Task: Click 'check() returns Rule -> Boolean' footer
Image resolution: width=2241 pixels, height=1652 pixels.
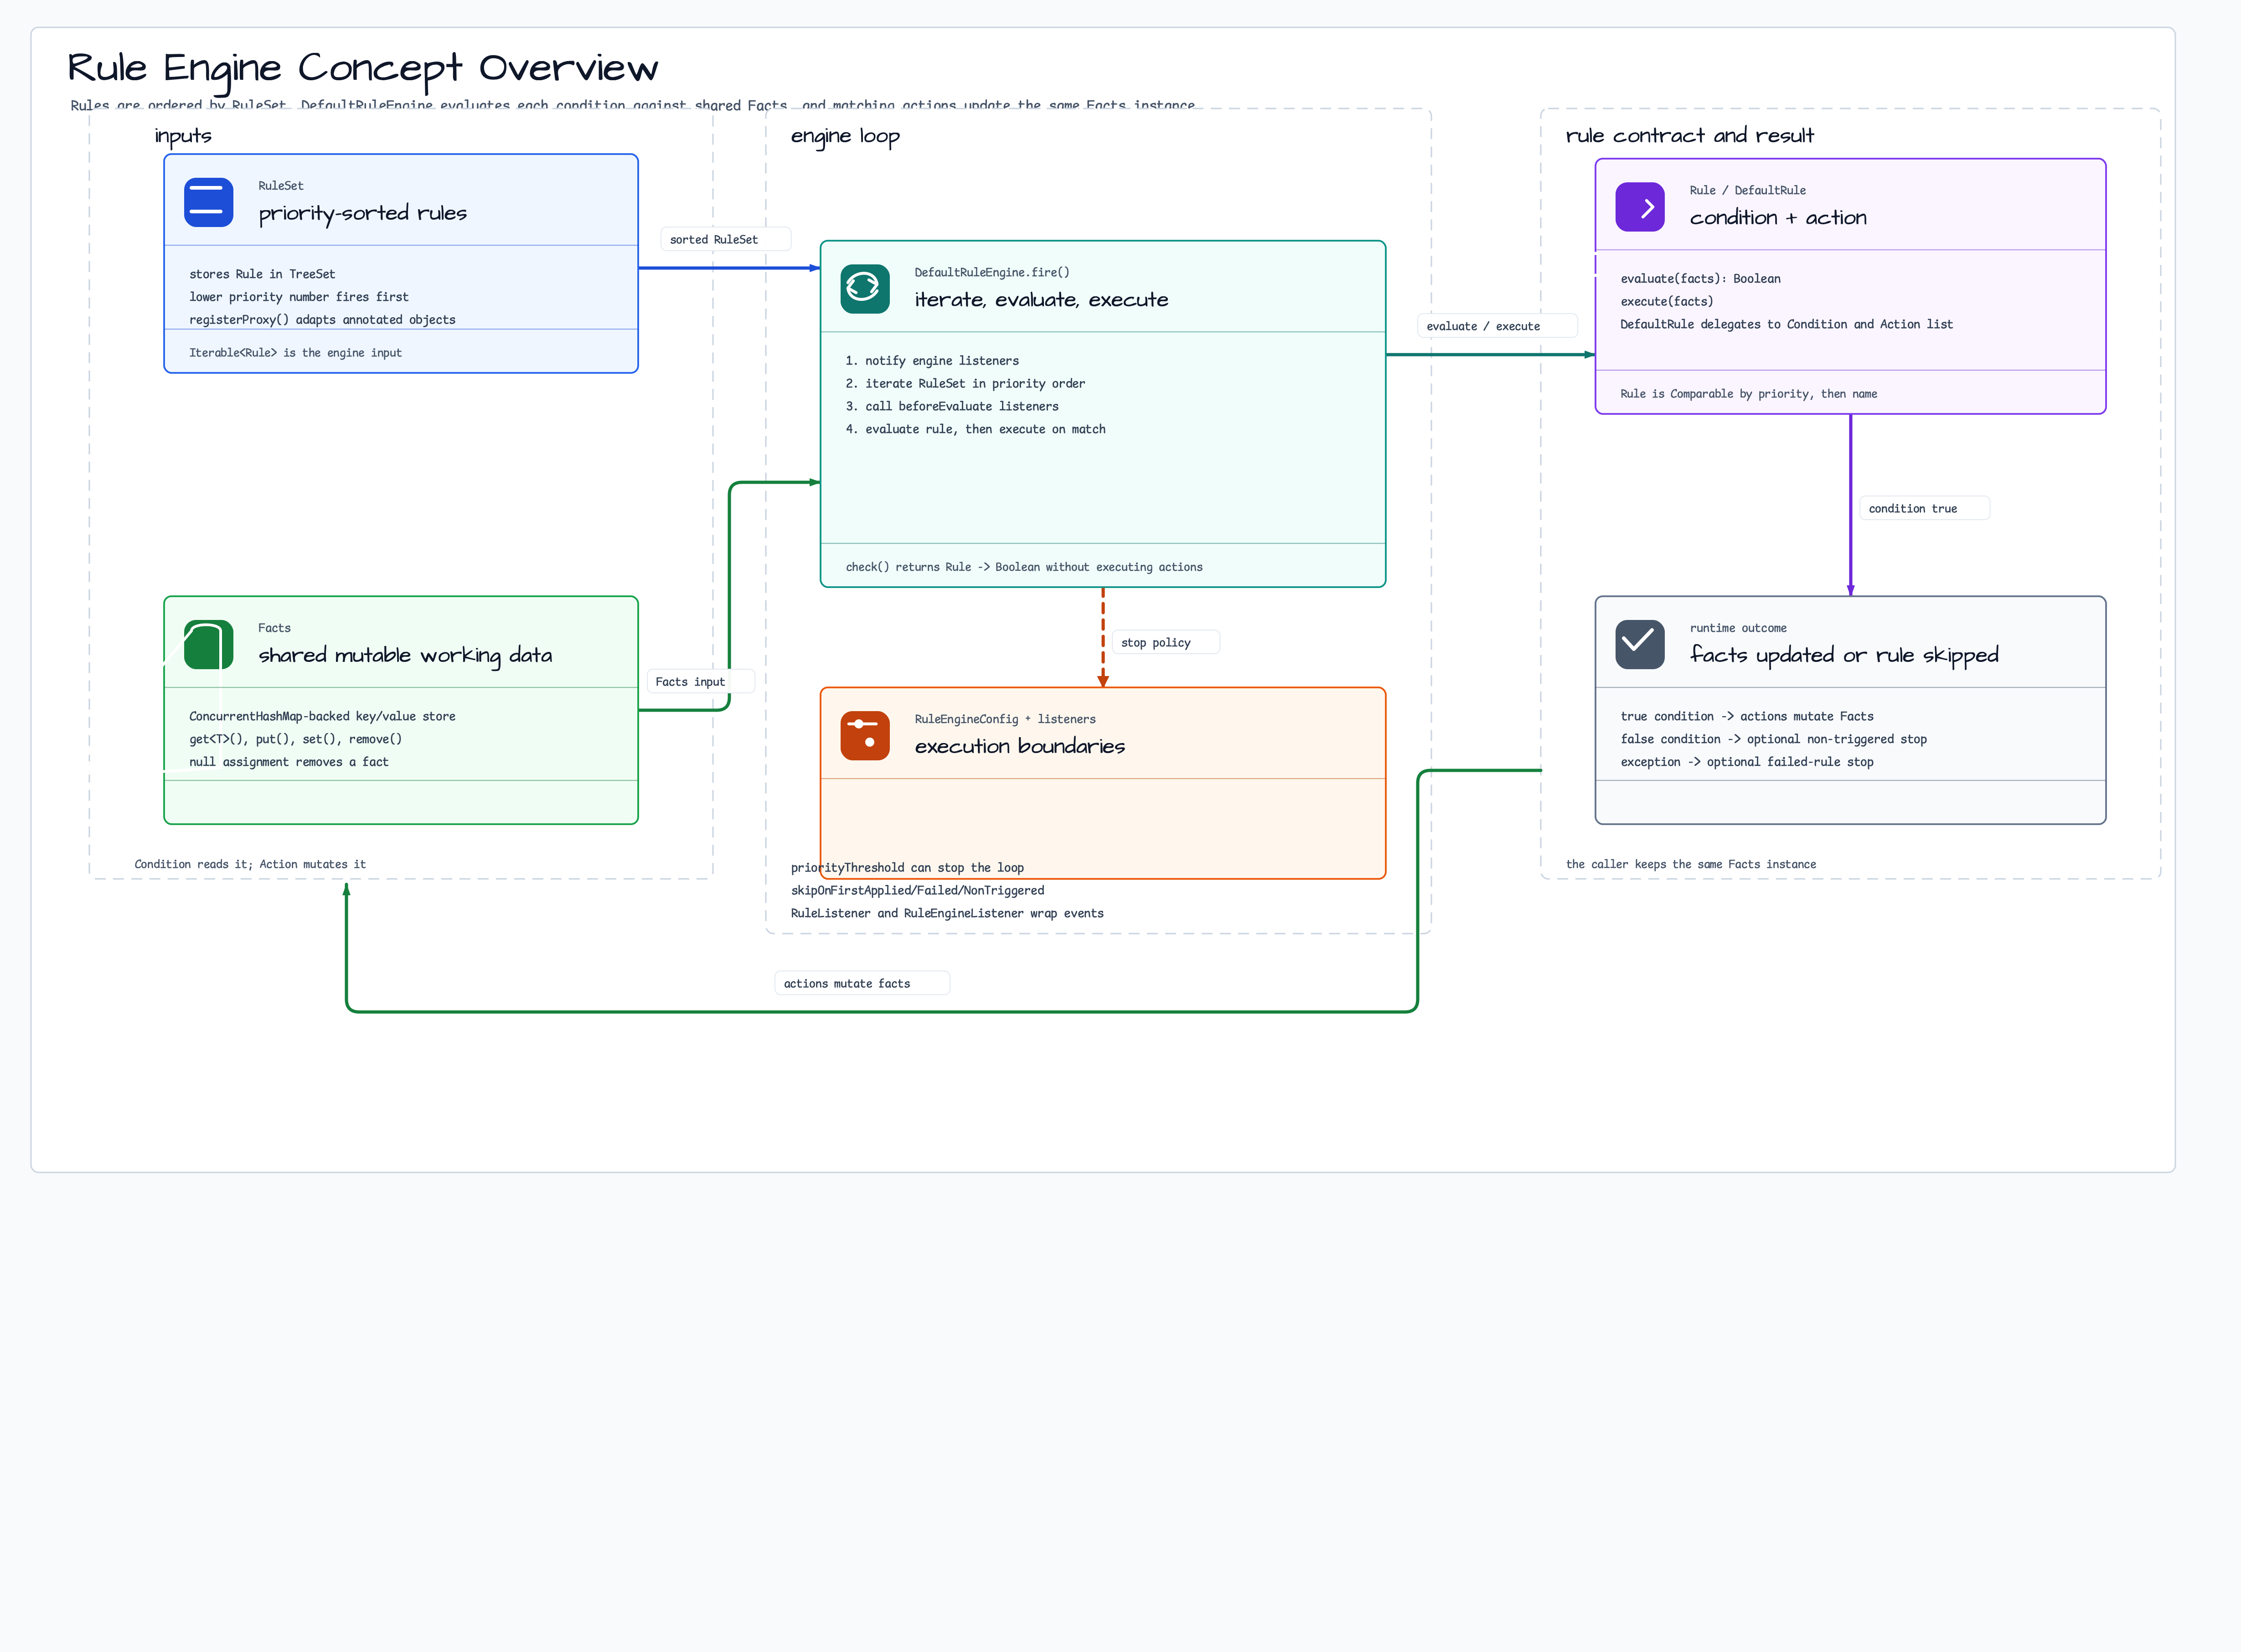Action: [1024, 567]
